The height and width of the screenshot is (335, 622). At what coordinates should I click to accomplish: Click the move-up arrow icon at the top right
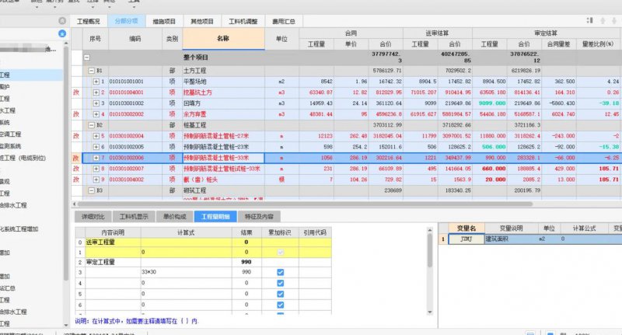tap(603, 20)
